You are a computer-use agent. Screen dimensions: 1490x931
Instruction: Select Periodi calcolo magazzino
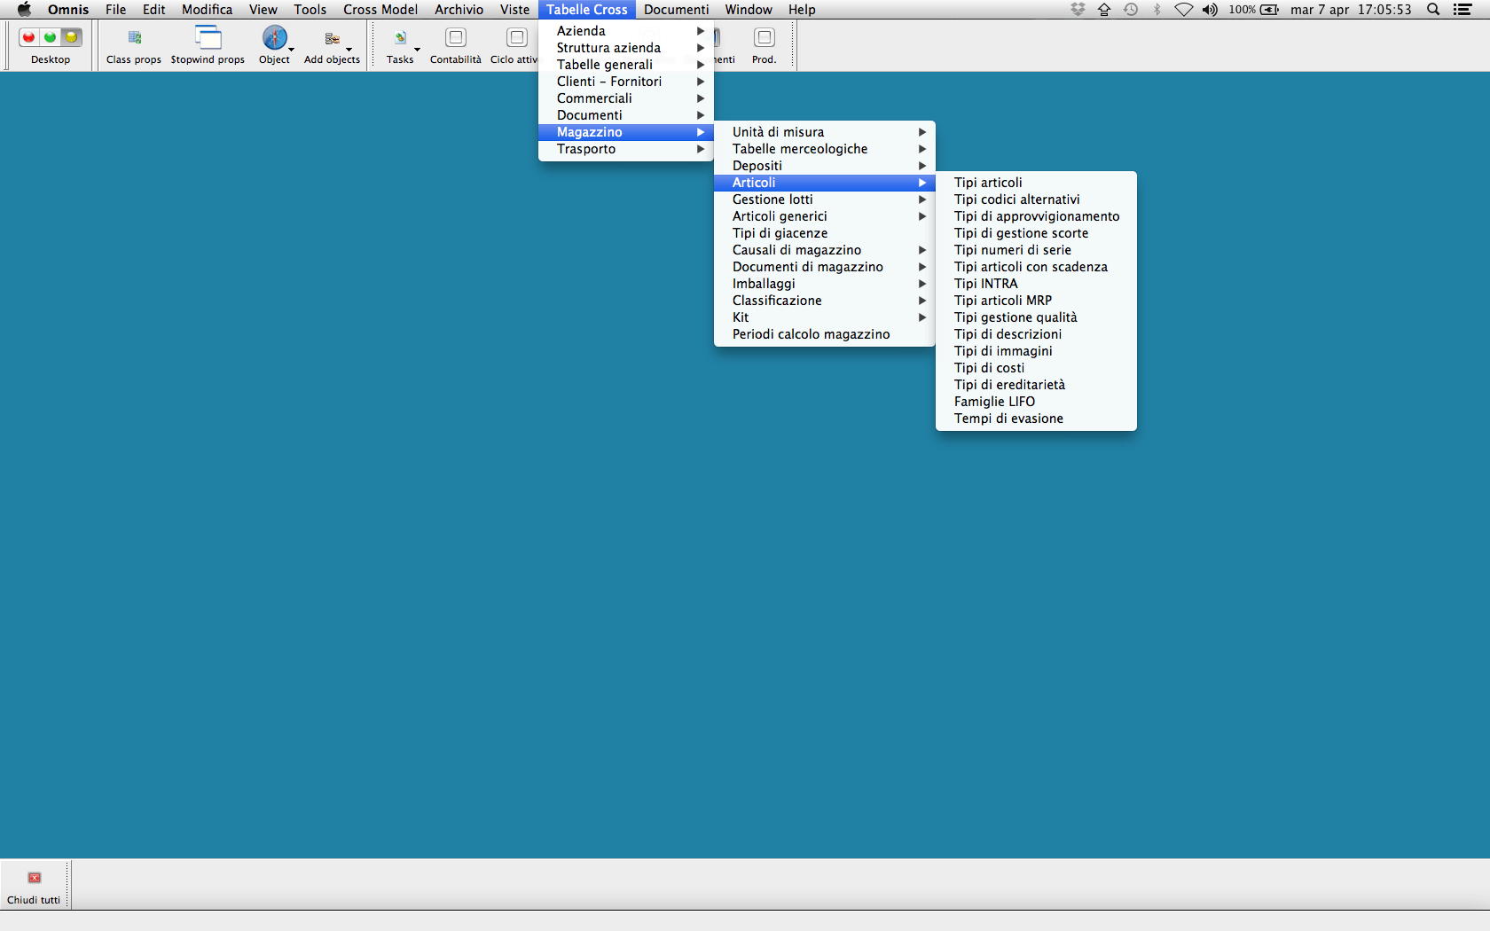pyautogui.click(x=811, y=334)
